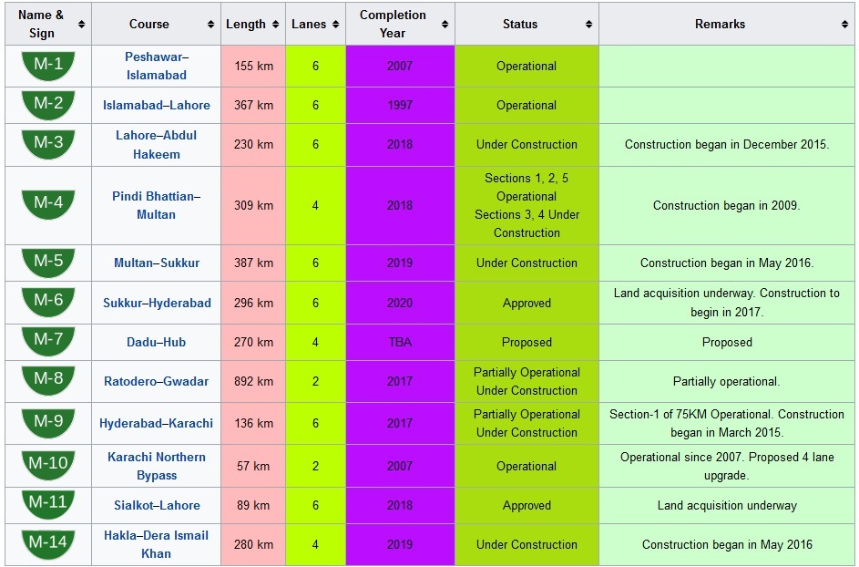Select 'Construction began in 2009.' remark

pyautogui.click(x=726, y=206)
